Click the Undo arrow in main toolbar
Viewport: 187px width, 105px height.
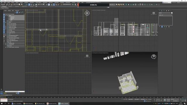(2, 5)
